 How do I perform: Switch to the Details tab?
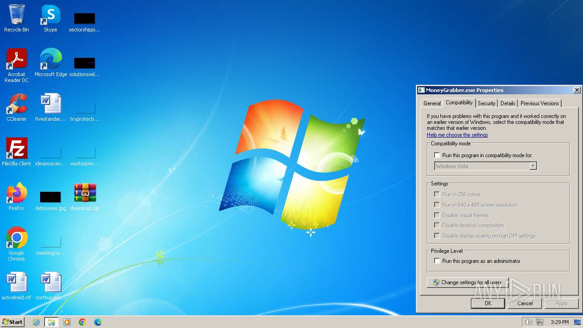pos(508,103)
